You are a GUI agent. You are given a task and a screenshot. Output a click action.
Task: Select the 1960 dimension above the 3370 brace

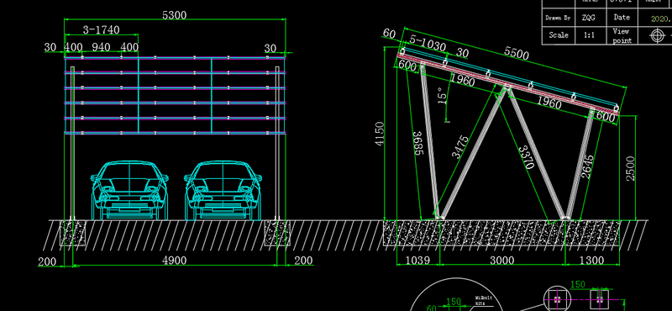pyautogui.click(x=549, y=103)
